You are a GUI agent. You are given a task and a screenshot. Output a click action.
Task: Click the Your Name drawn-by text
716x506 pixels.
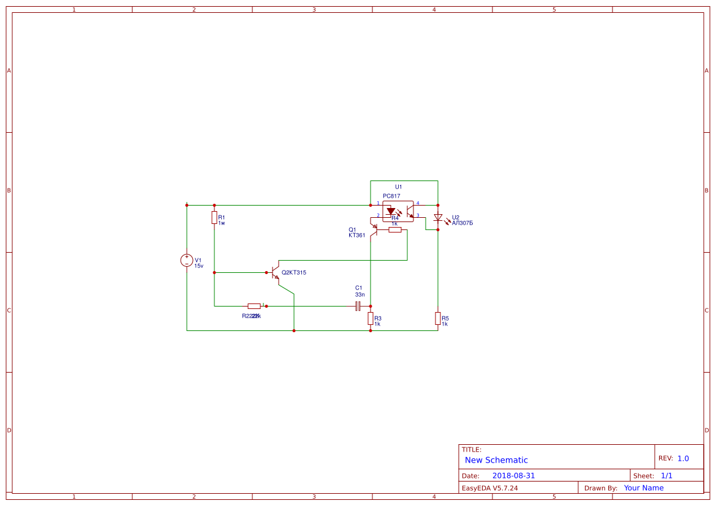(644, 488)
